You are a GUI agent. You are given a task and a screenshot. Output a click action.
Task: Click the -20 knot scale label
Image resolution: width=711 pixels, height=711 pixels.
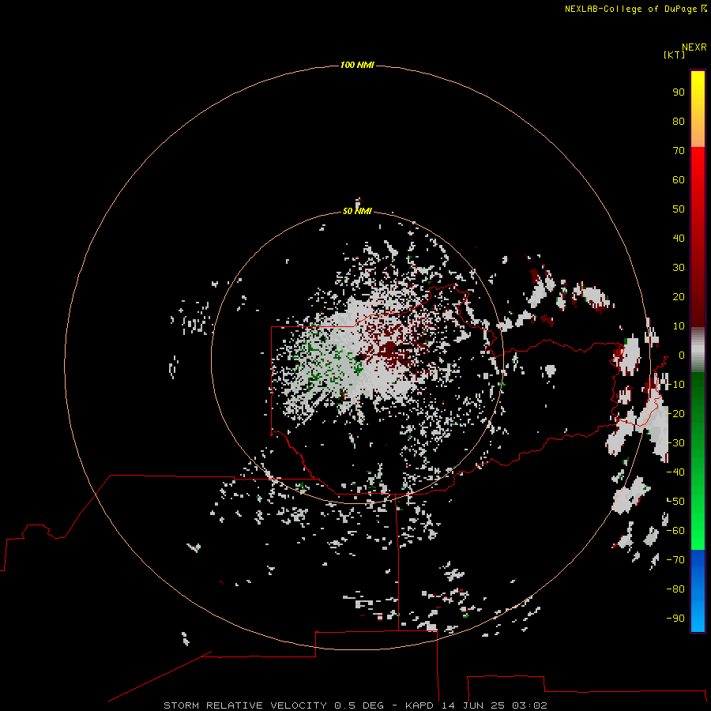pos(675,413)
